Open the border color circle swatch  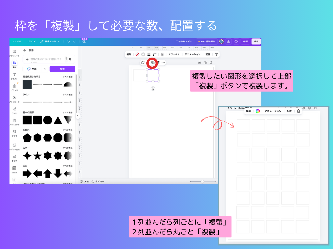coord(143,55)
